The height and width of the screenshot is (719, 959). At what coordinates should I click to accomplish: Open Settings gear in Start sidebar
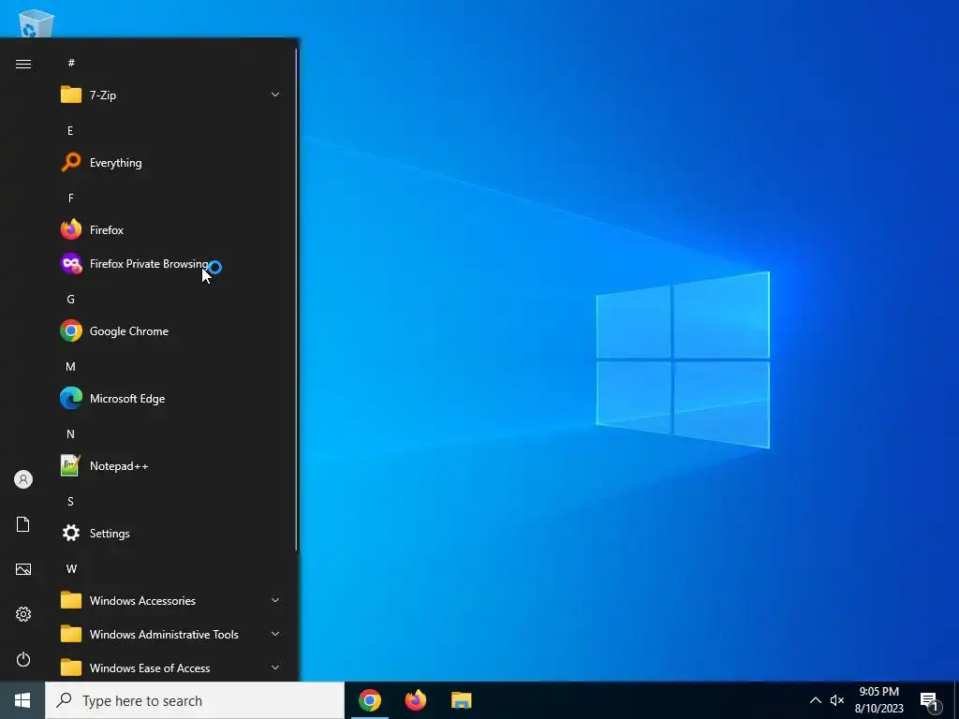23,614
